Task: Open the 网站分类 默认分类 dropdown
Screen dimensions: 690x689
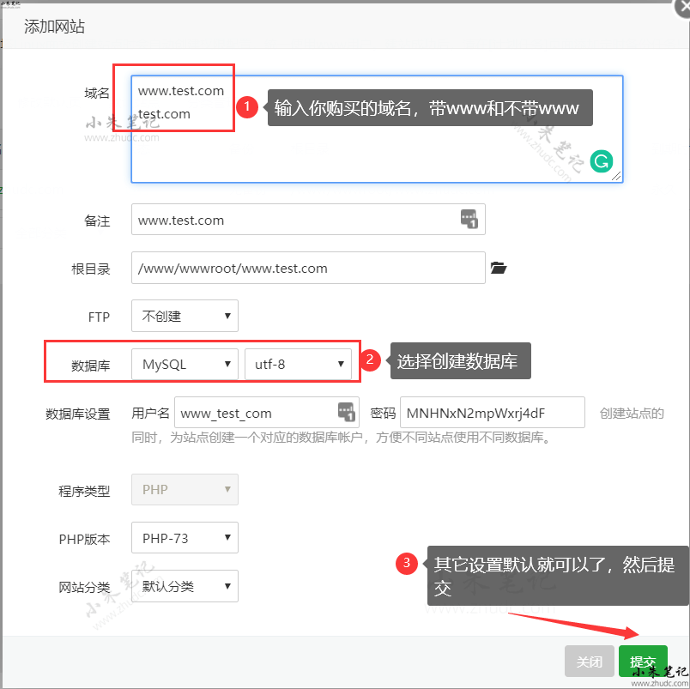Action: (185, 587)
